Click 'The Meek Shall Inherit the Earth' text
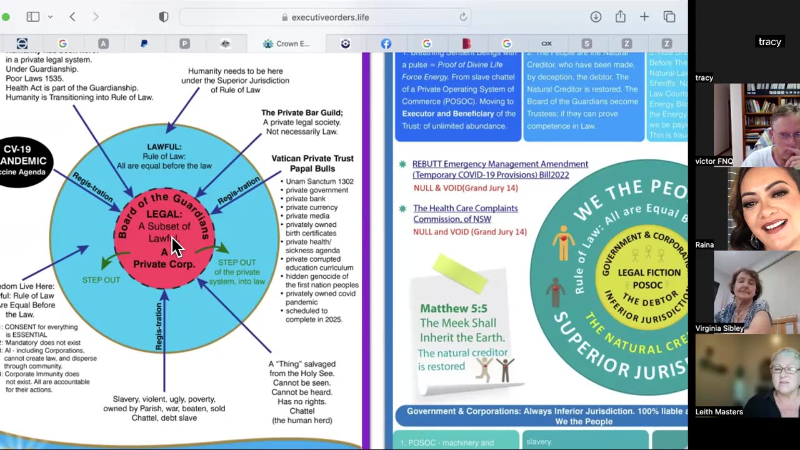Image resolution: width=800 pixels, height=450 pixels. point(462,331)
